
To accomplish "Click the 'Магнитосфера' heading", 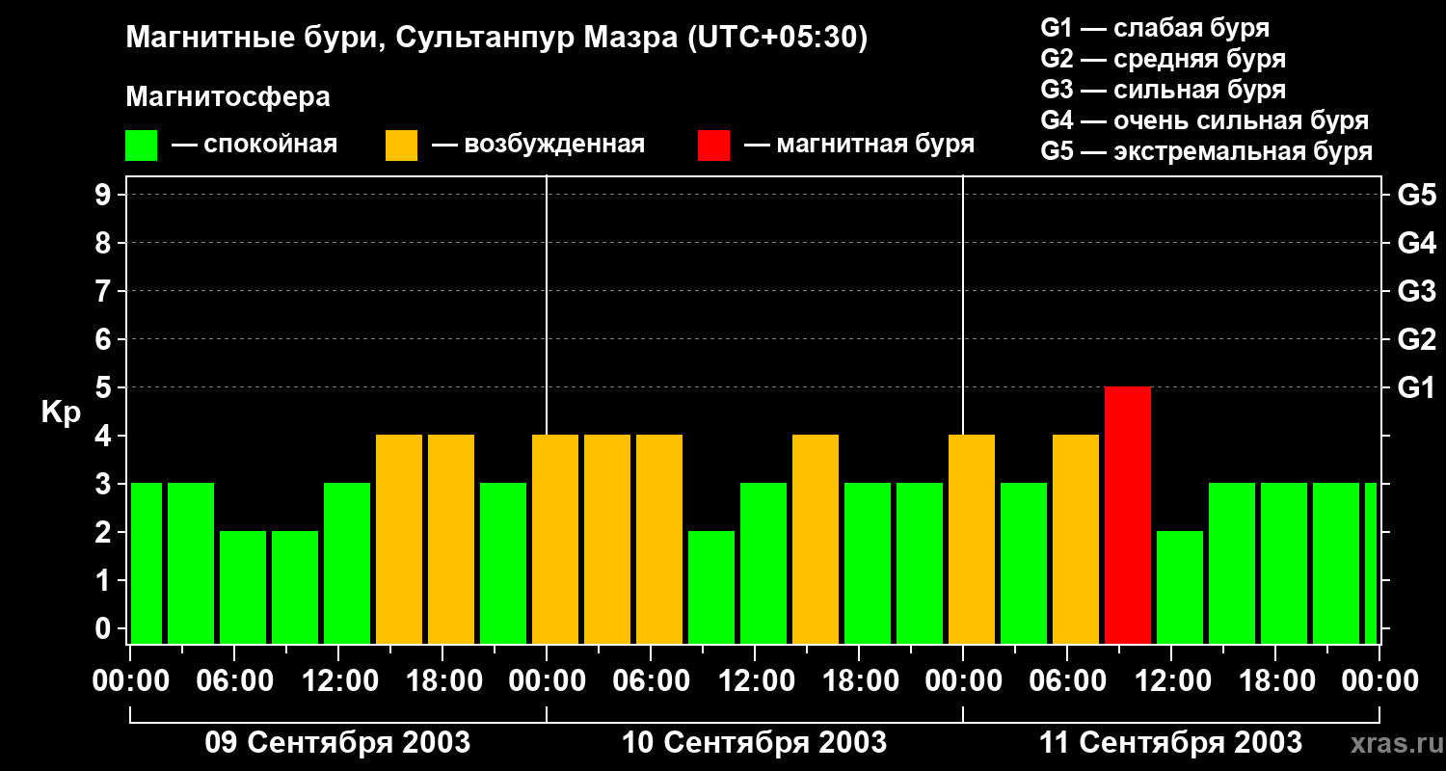I will (228, 97).
